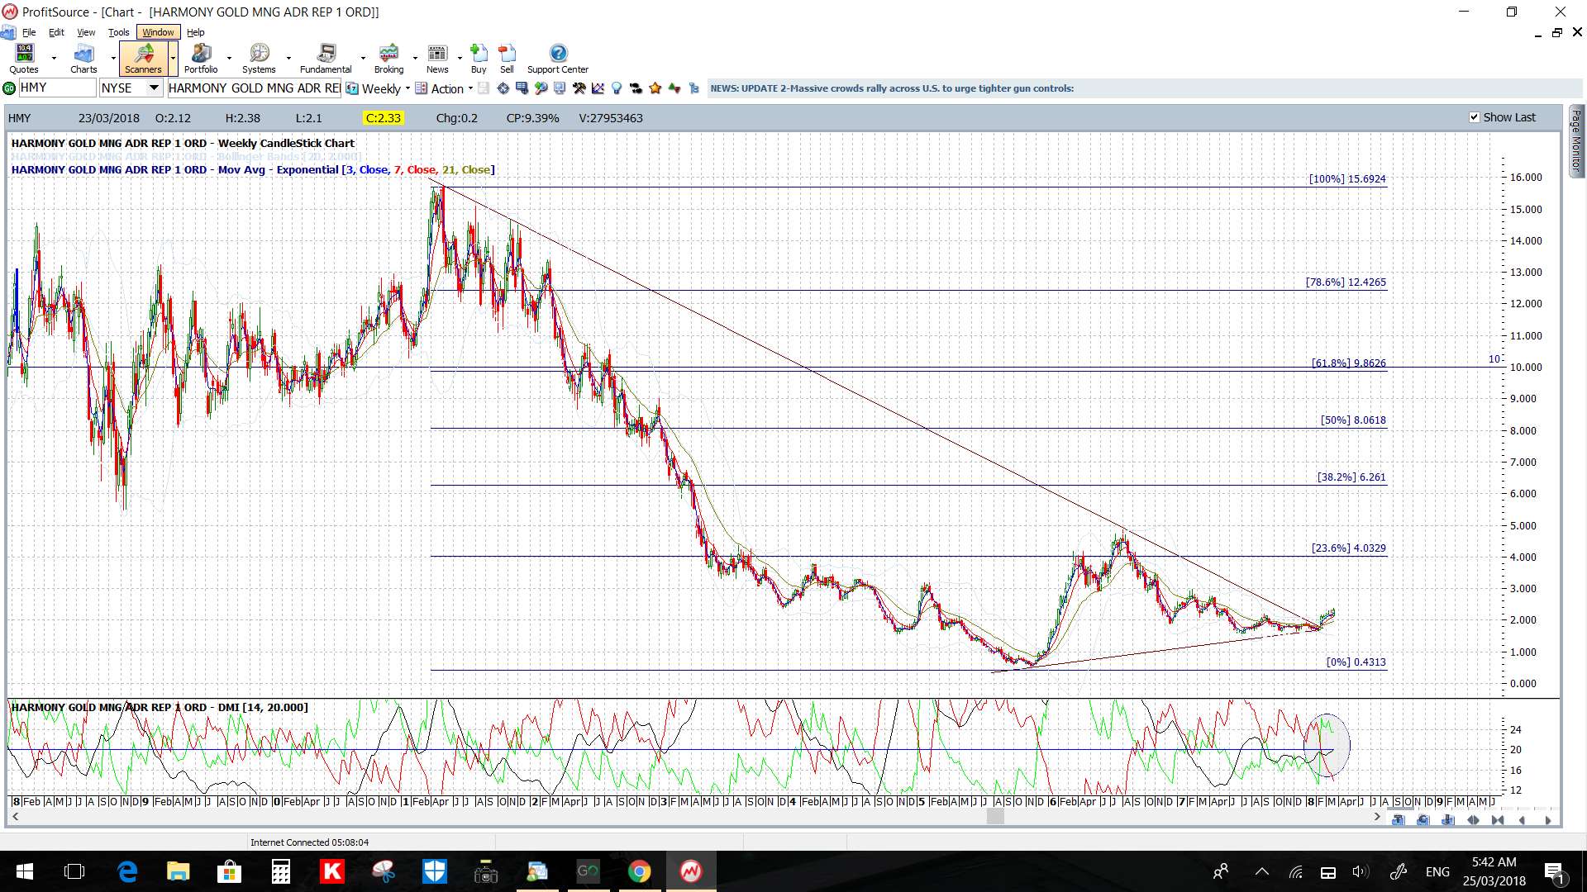
Task: Open Google Chrome from the taskbar
Action: tap(639, 871)
